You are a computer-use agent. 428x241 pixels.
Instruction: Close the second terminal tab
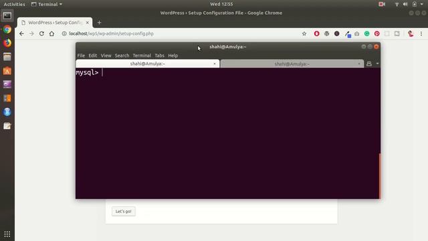[x=359, y=64]
